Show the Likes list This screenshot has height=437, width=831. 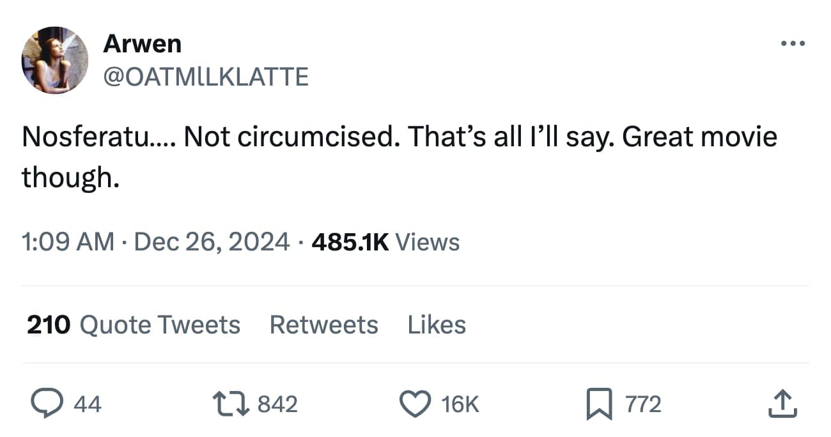[x=437, y=325]
